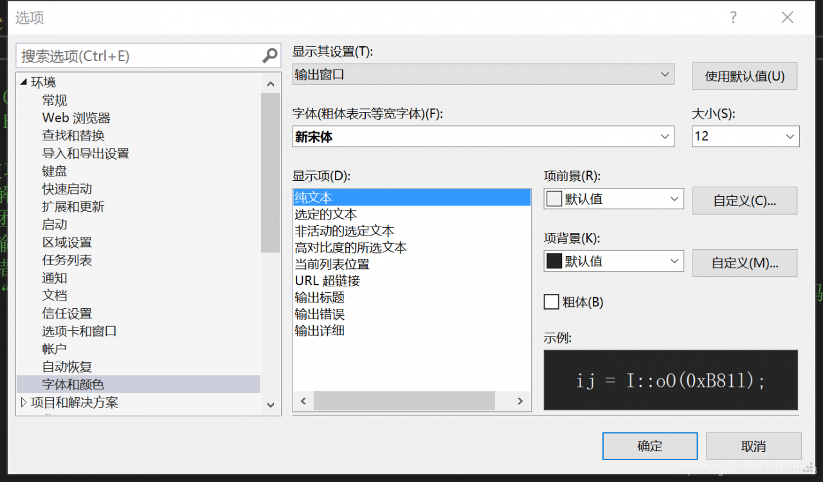
Task: Select URL 超链接 display item
Action: (x=327, y=281)
